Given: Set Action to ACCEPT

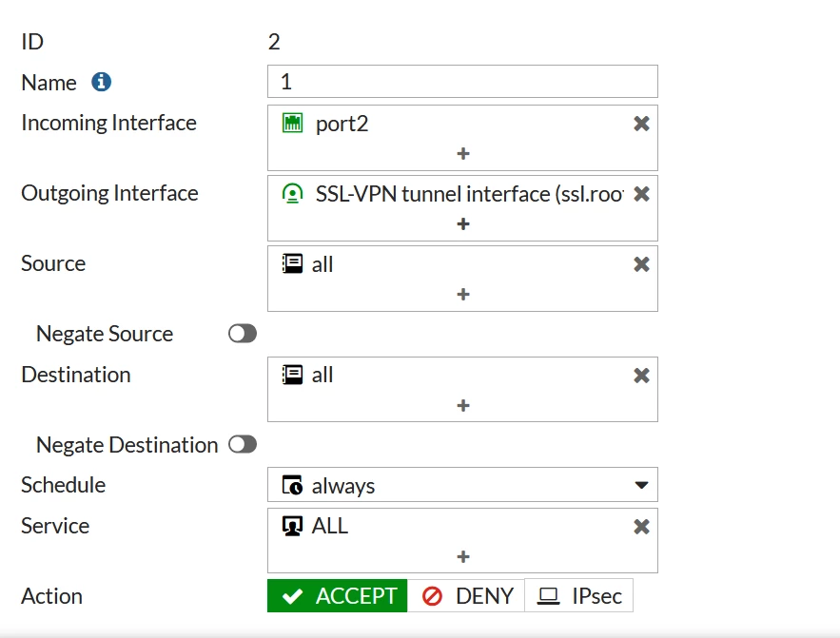Looking at the screenshot, I should pos(338,596).
